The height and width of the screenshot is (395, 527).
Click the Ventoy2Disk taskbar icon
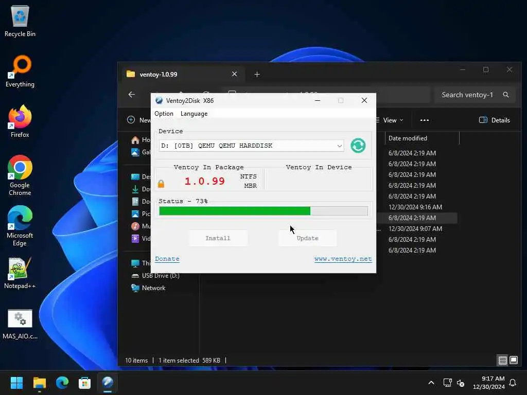[x=108, y=383]
